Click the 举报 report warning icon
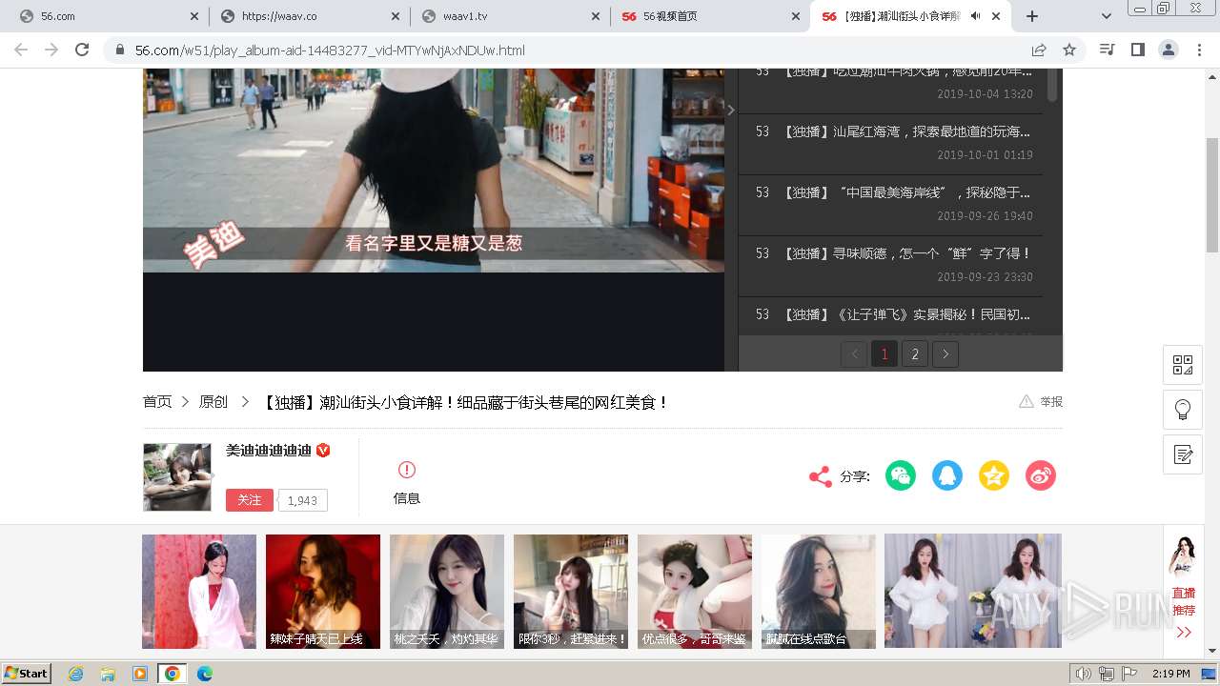The width and height of the screenshot is (1220, 686). 1027,402
